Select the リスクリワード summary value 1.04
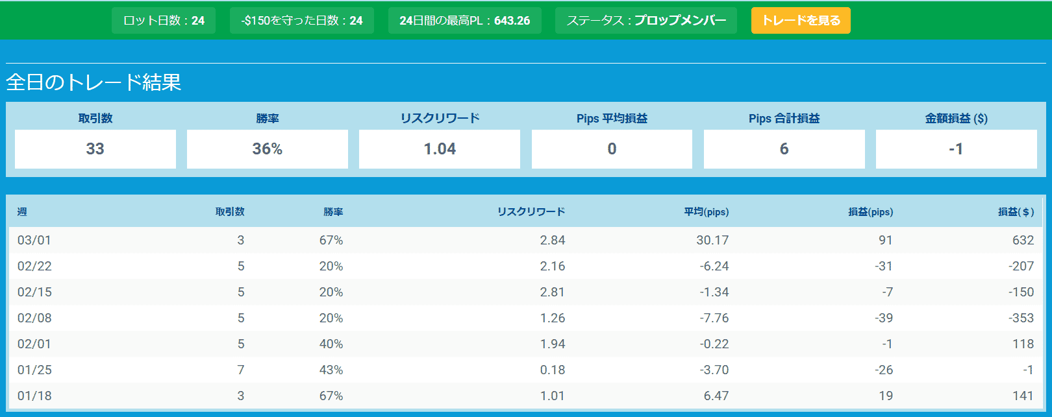Screen dimensions: 1052x417 click(x=440, y=149)
